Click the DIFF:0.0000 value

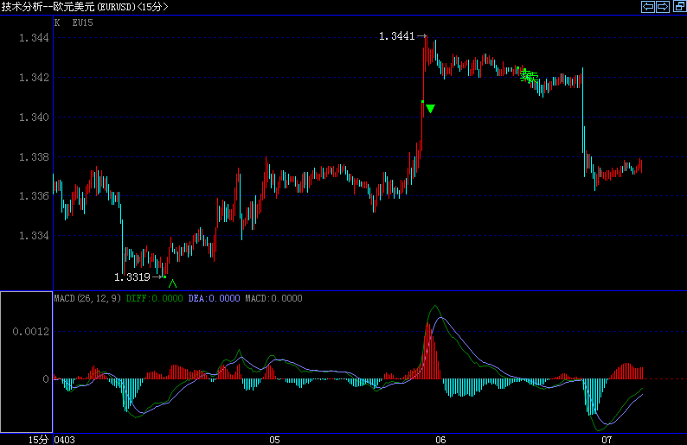point(154,298)
